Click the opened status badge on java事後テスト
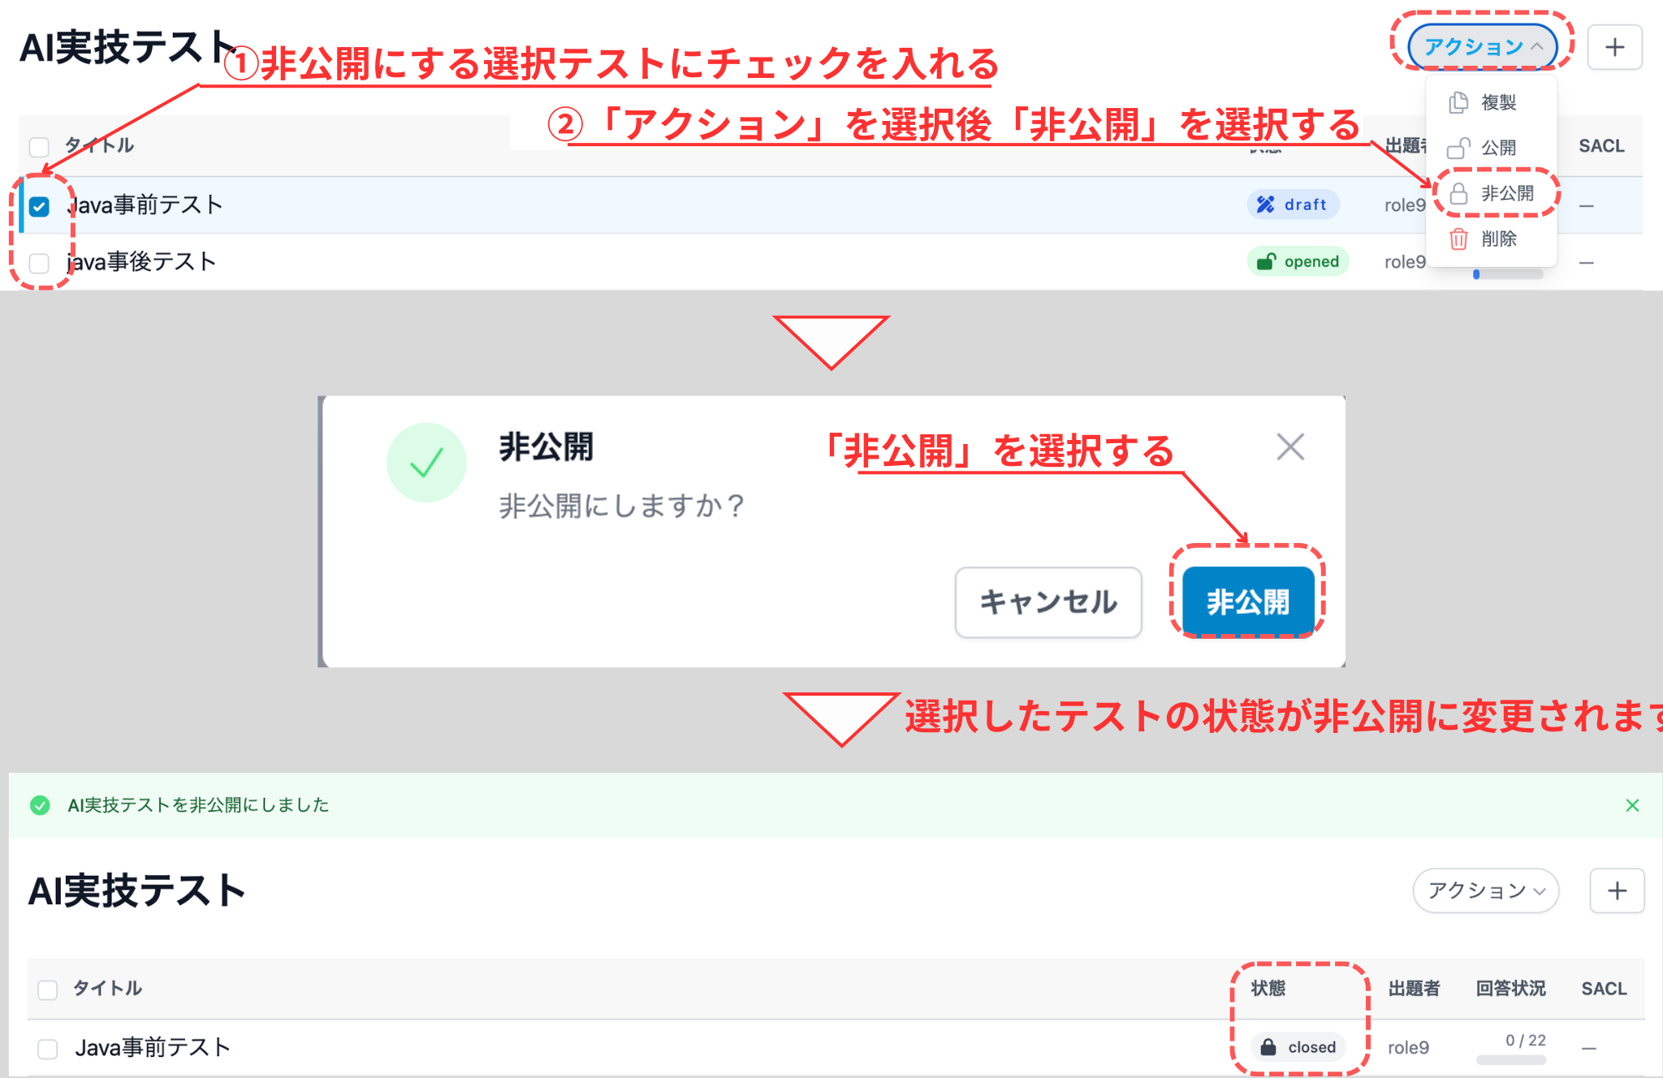The image size is (1663, 1078). point(1298,261)
